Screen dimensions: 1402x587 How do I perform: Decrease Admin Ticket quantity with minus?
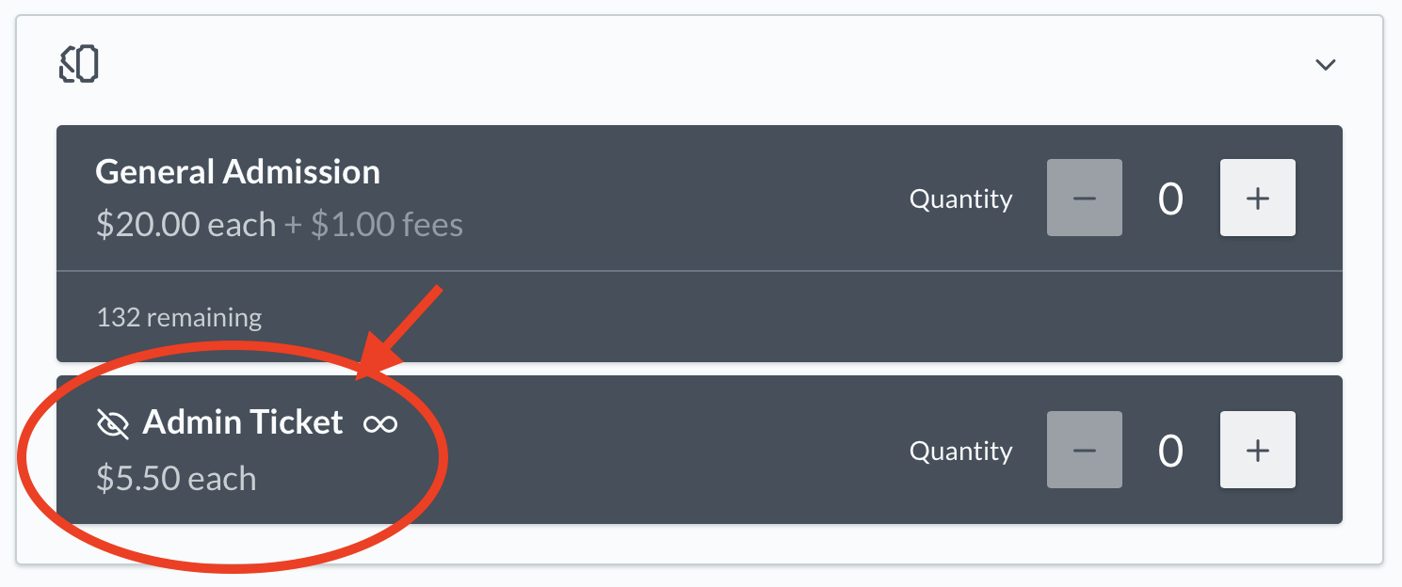click(1085, 450)
